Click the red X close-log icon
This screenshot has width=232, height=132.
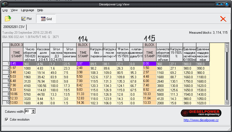(x=223, y=19)
